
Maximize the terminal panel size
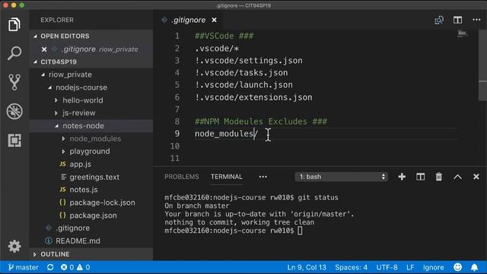[457, 177]
